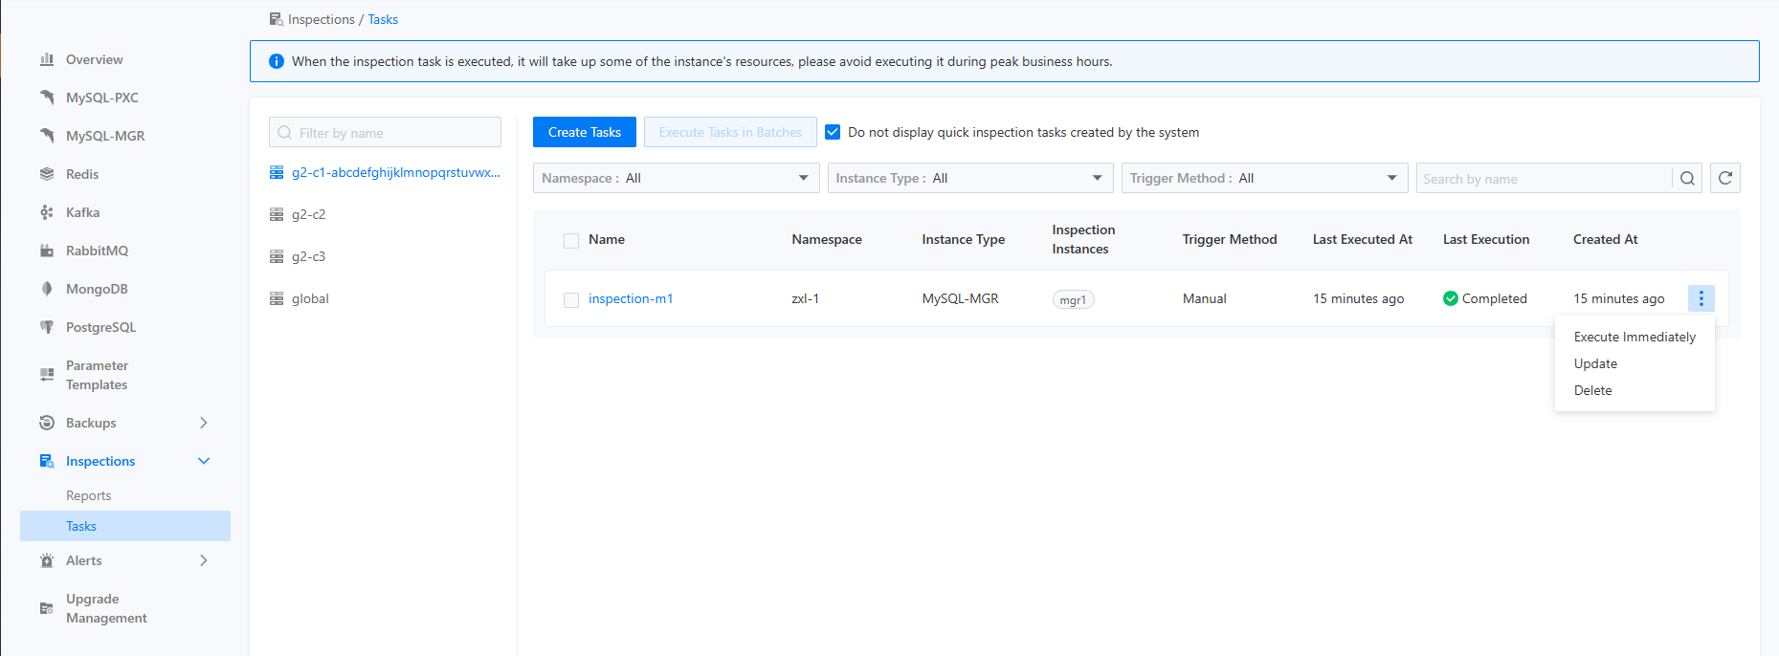The height and width of the screenshot is (656, 1779).
Task: Open the three-dot actions menu for inspection-m1
Action: pyautogui.click(x=1701, y=298)
